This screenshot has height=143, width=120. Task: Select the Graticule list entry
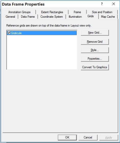pyautogui.click(x=42, y=33)
